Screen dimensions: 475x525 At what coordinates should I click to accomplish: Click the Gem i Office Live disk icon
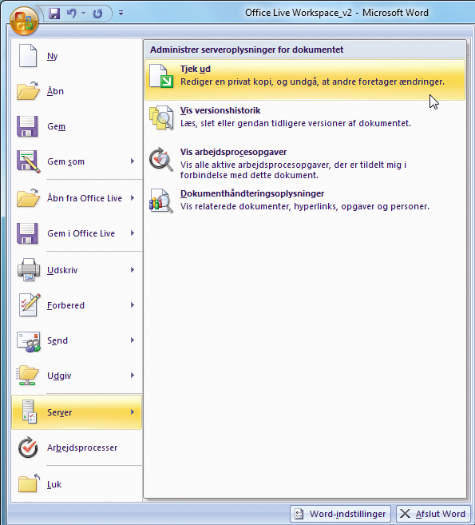[27, 233]
